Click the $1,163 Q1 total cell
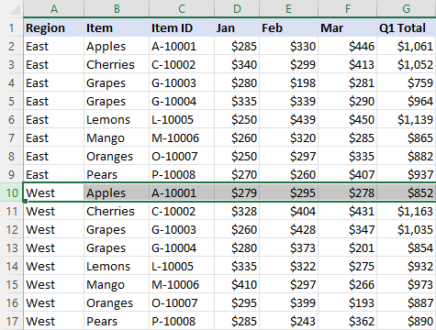Screen dimensions: 436x330 point(407,211)
